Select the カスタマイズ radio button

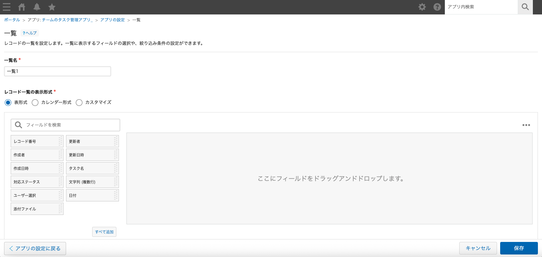pyautogui.click(x=79, y=103)
